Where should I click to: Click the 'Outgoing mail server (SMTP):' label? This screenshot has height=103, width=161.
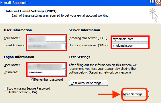[89, 45]
